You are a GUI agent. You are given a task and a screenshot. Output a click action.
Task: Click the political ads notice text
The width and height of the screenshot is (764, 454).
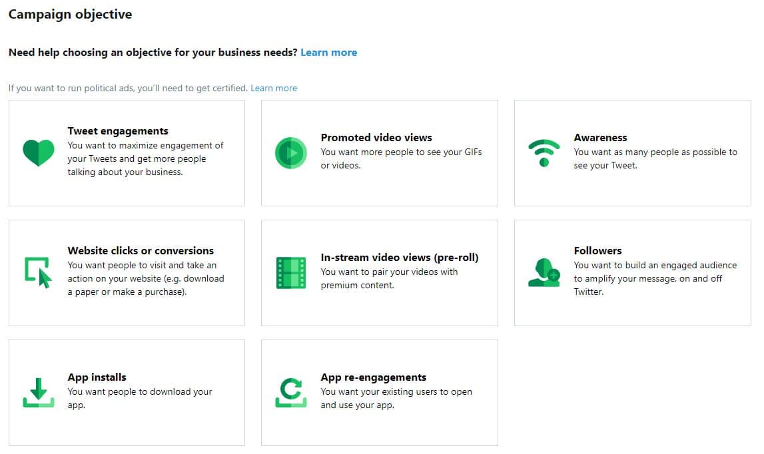pyautogui.click(x=127, y=87)
